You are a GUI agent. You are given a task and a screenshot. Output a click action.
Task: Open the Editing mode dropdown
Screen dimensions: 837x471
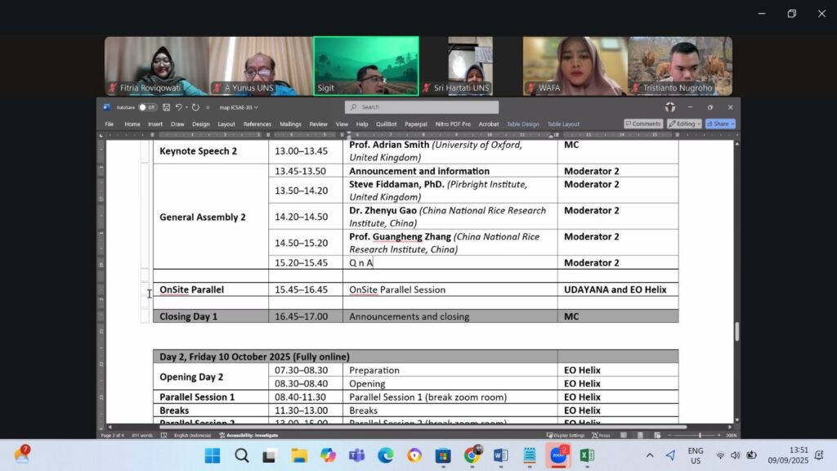coord(684,123)
